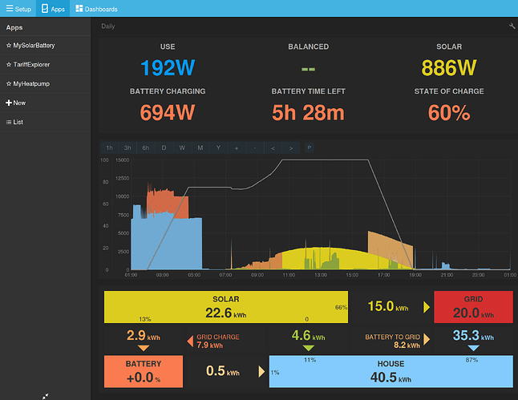This screenshot has width=518, height=400.
Task: Click the yellow arrow pointing to GRID
Action: pos(427,307)
